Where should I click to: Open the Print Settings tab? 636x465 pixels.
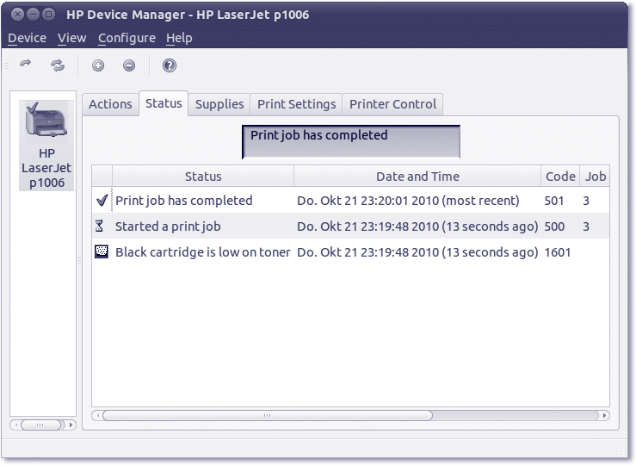[296, 104]
